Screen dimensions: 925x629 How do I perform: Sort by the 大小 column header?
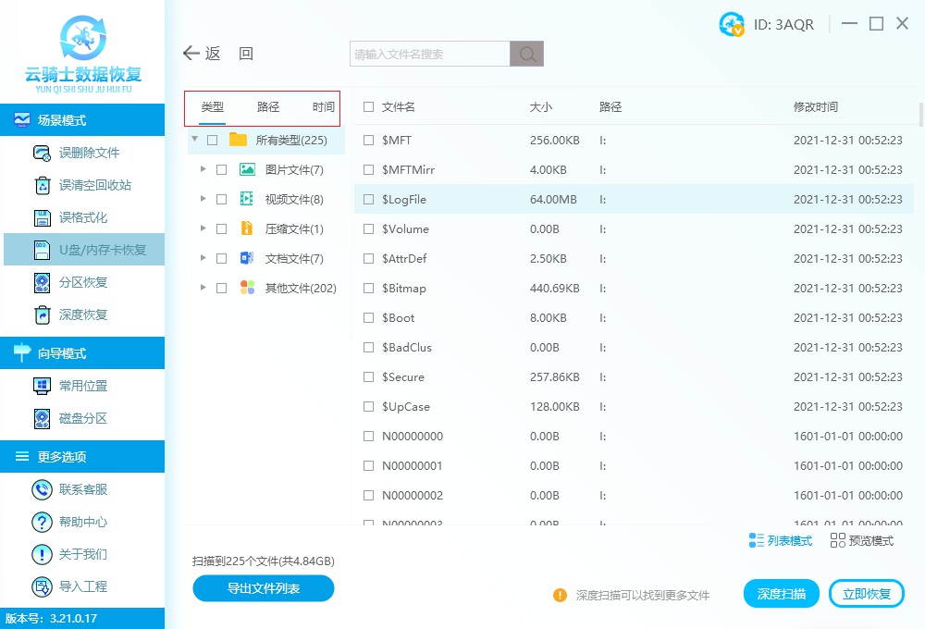pyautogui.click(x=541, y=106)
